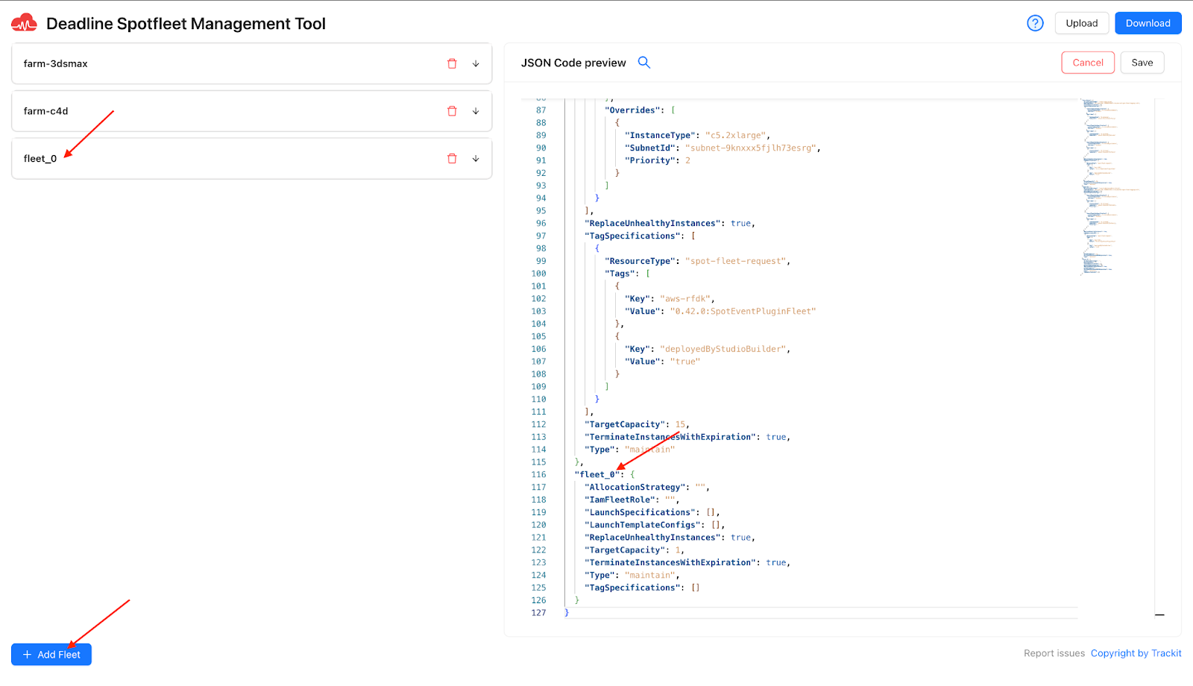1193x686 pixels.
Task: Open the Copyright by Trackit link
Action: tap(1136, 653)
